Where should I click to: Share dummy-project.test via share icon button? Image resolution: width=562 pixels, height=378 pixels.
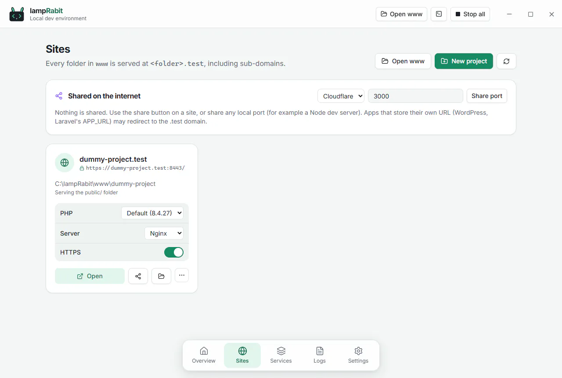138,276
